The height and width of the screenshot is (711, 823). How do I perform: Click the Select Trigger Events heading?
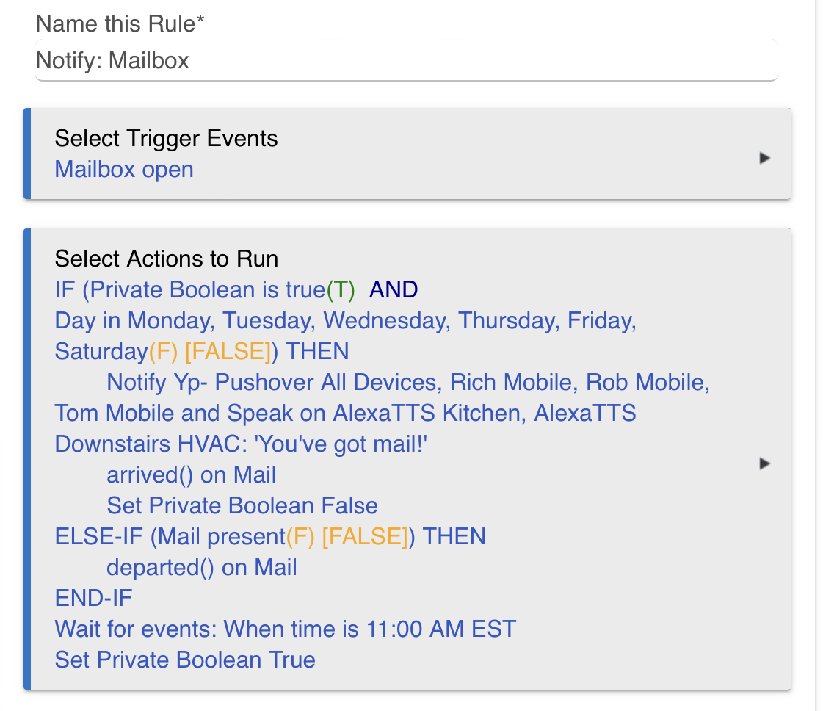167,139
